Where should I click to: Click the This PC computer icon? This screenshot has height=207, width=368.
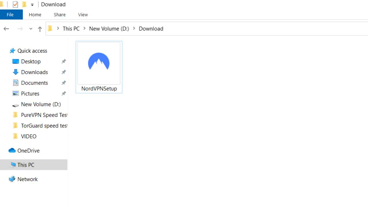(x=13, y=165)
